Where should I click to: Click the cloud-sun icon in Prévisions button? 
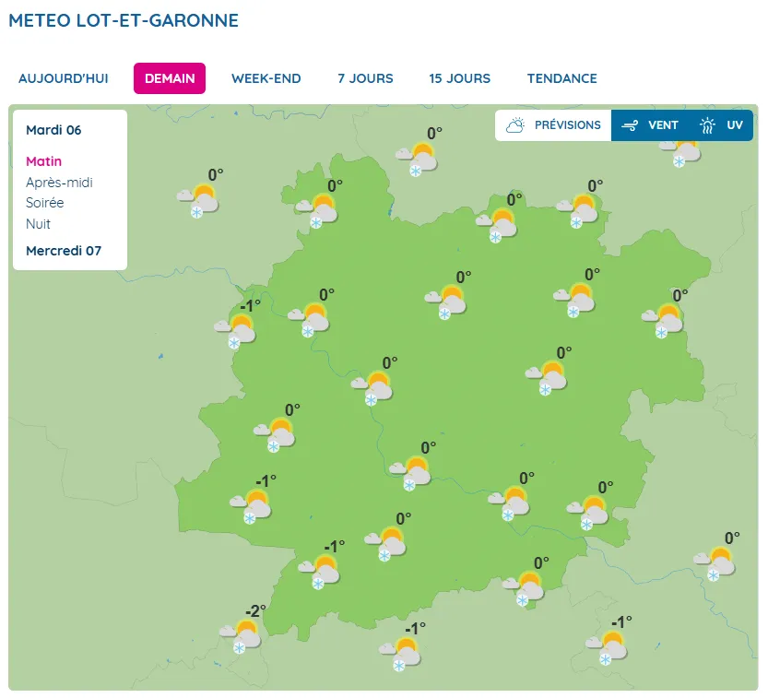click(515, 125)
